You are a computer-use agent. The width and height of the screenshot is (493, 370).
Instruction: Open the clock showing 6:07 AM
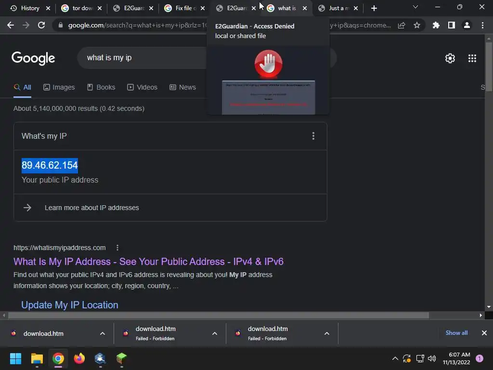click(456, 358)
